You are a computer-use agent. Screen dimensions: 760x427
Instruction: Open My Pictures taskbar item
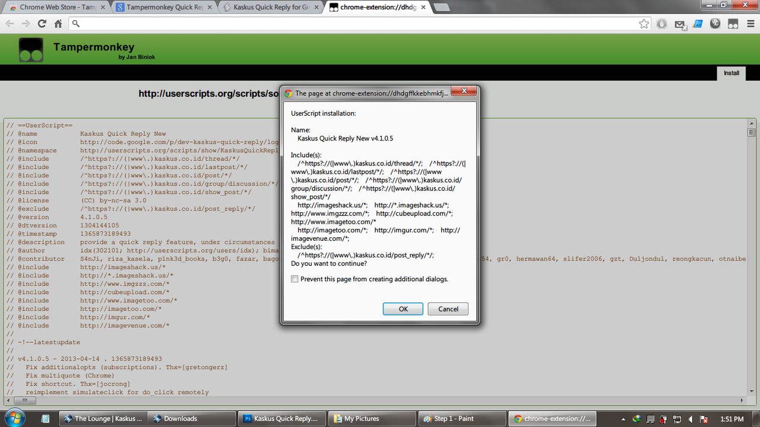tap(372, 419)
